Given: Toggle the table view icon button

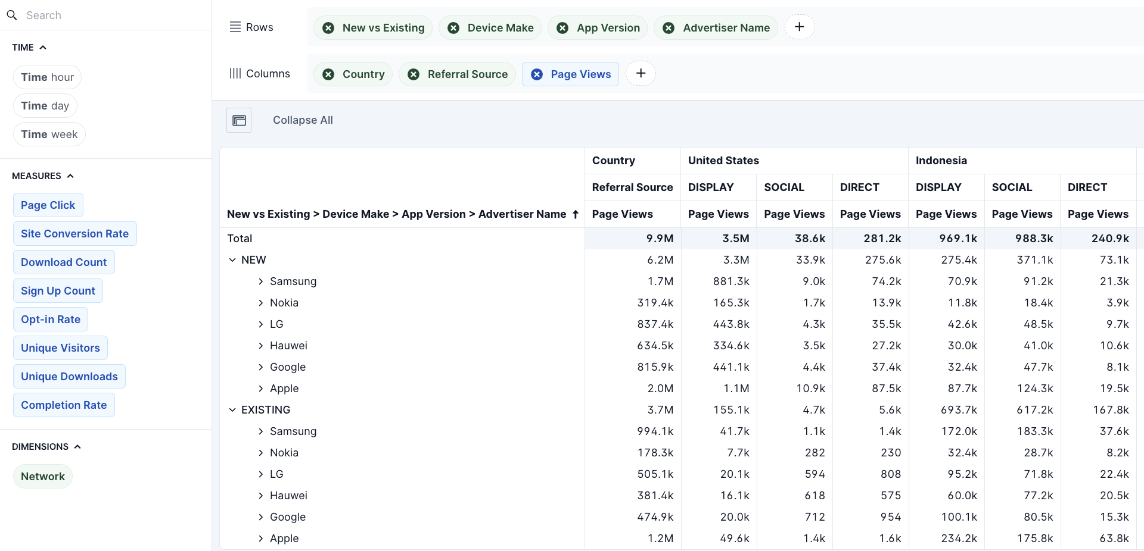Looking at the screenshot, I should pos(239,120).
